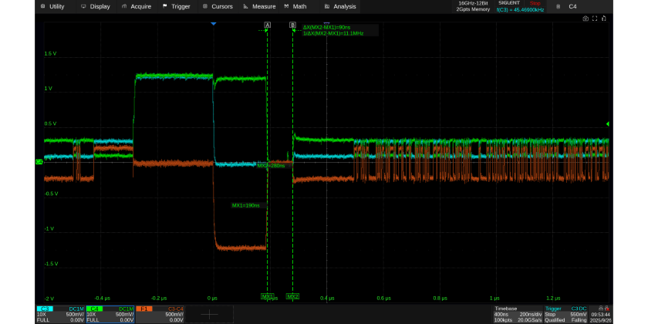This screenshot has height=324, width=648.
Task: Click the Utility menu icon
Action: (x=42, y=6)
